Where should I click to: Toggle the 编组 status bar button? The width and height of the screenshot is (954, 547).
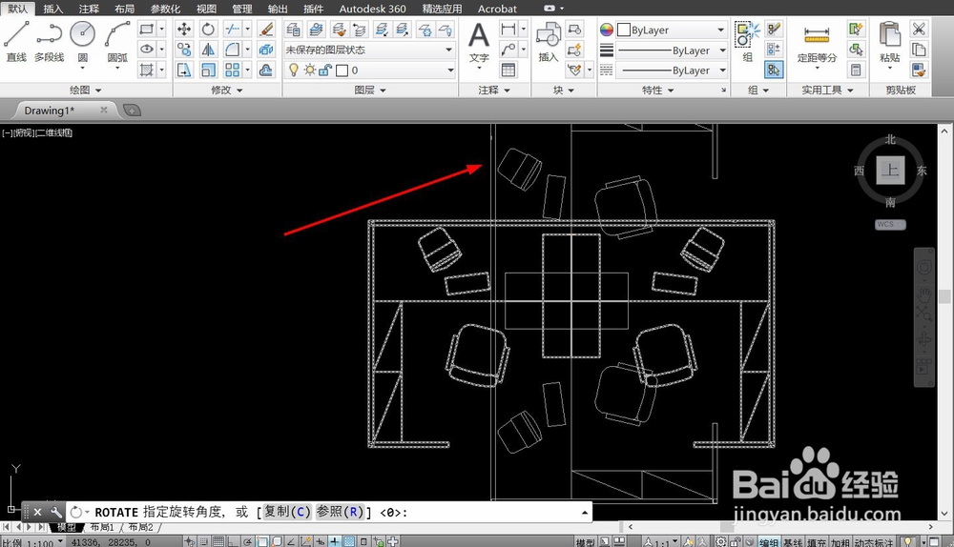click(769, 542)
